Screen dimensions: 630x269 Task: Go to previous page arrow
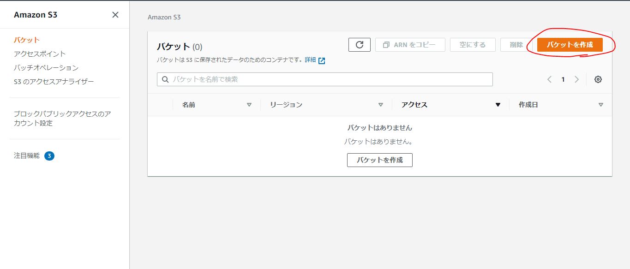point(549,79)
